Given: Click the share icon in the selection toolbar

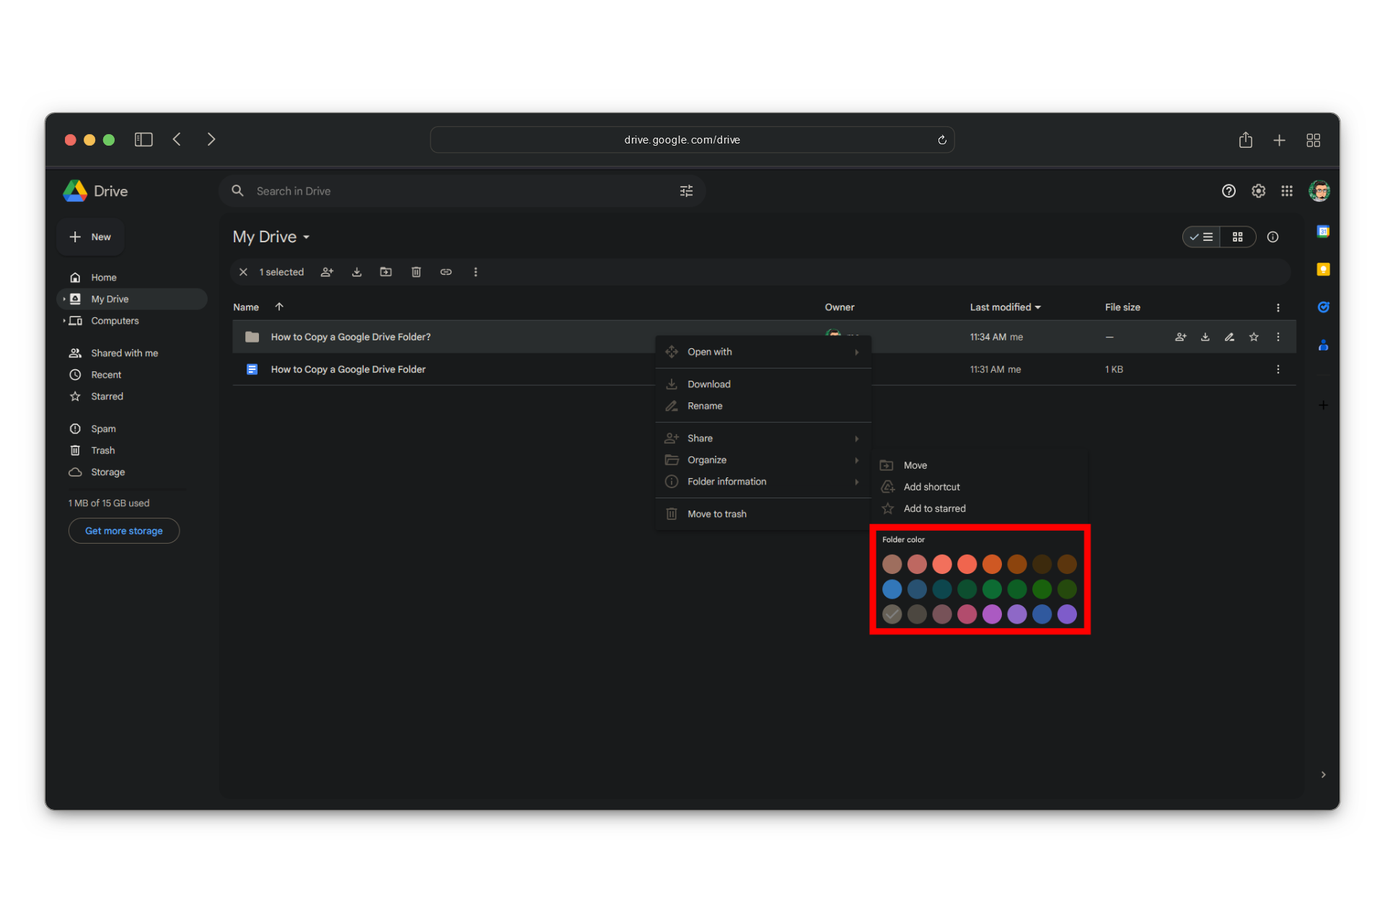Looking at the screenshot, I should (327, 272).
